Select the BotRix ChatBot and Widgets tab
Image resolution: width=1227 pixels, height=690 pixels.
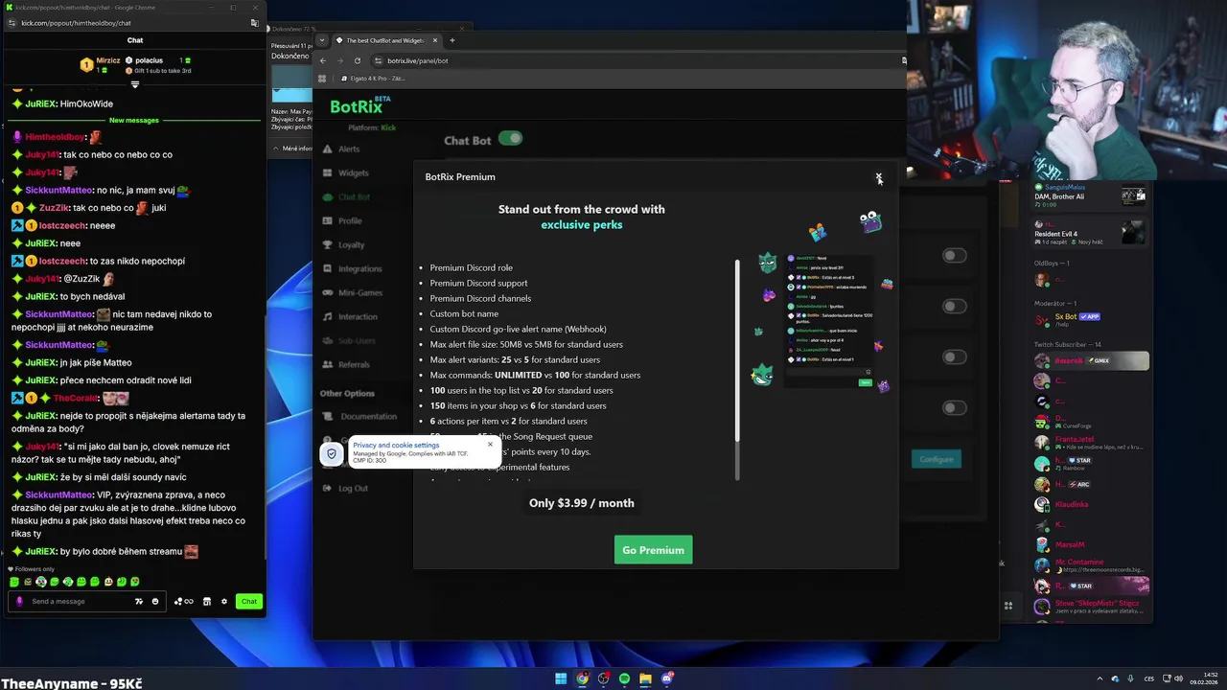click(x=386, y=40)
